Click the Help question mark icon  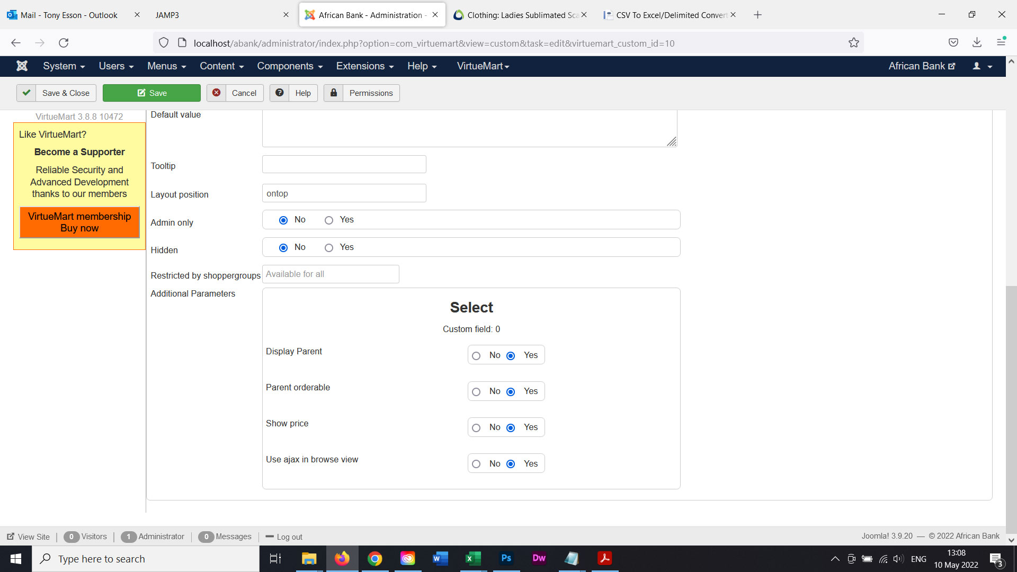pos(279,93)
